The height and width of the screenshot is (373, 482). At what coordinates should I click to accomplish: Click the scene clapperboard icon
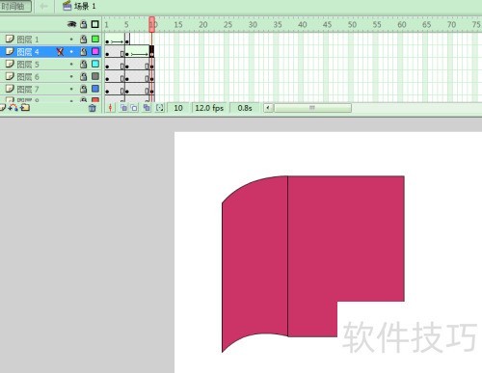tap(67, 6)
